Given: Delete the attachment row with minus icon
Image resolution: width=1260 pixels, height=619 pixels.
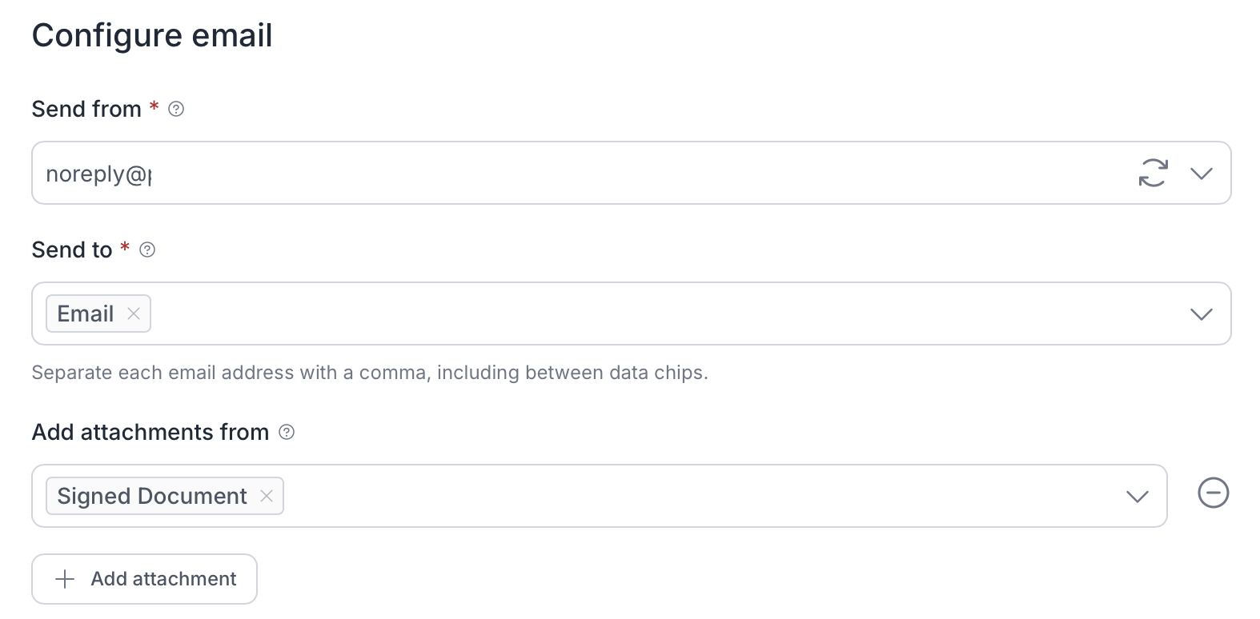Looking at the screenshot, I should coord(1213,493).
